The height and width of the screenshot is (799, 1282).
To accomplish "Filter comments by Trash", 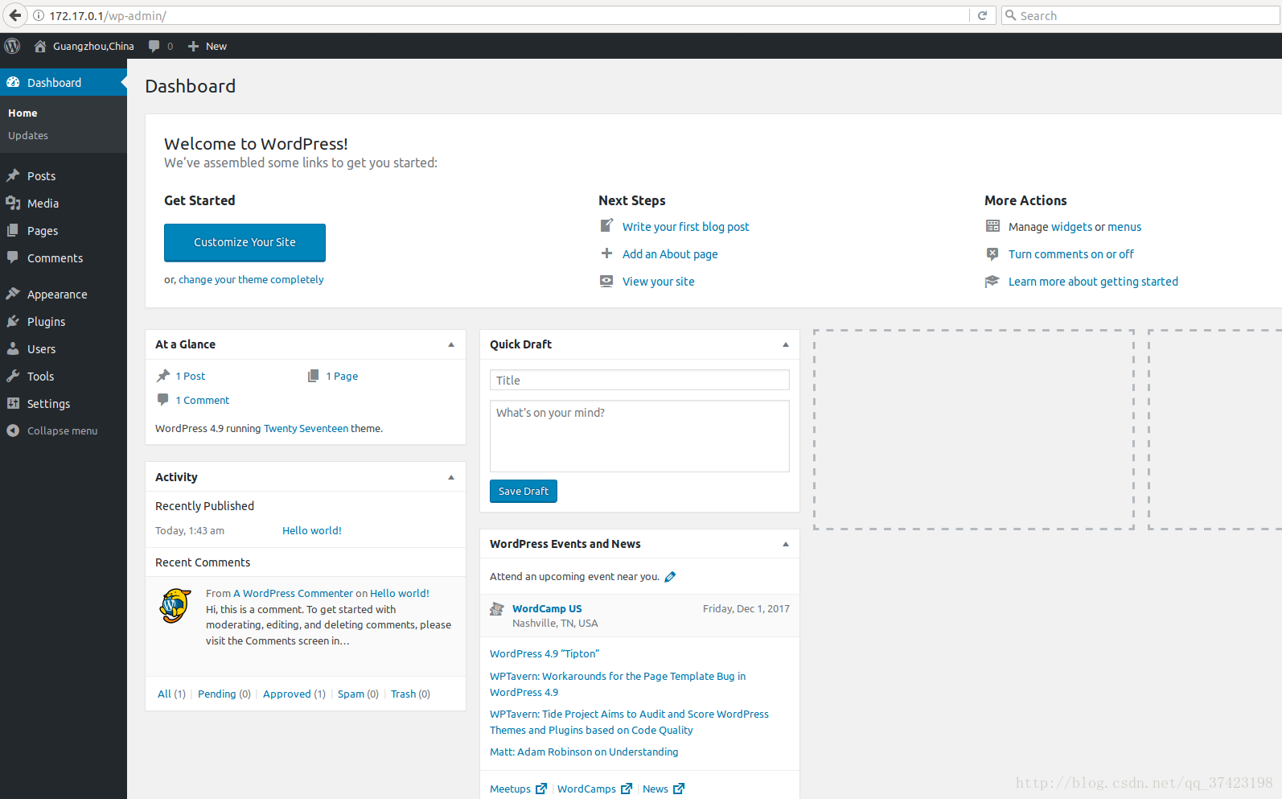I will [x=404, y=694].
